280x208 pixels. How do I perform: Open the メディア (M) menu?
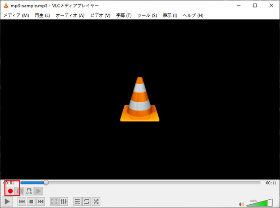[16, 15]
